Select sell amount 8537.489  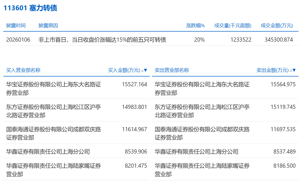pyautogui.click(x=285, y=152)
